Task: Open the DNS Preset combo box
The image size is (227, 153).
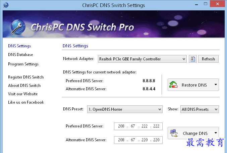Action: 125,109
